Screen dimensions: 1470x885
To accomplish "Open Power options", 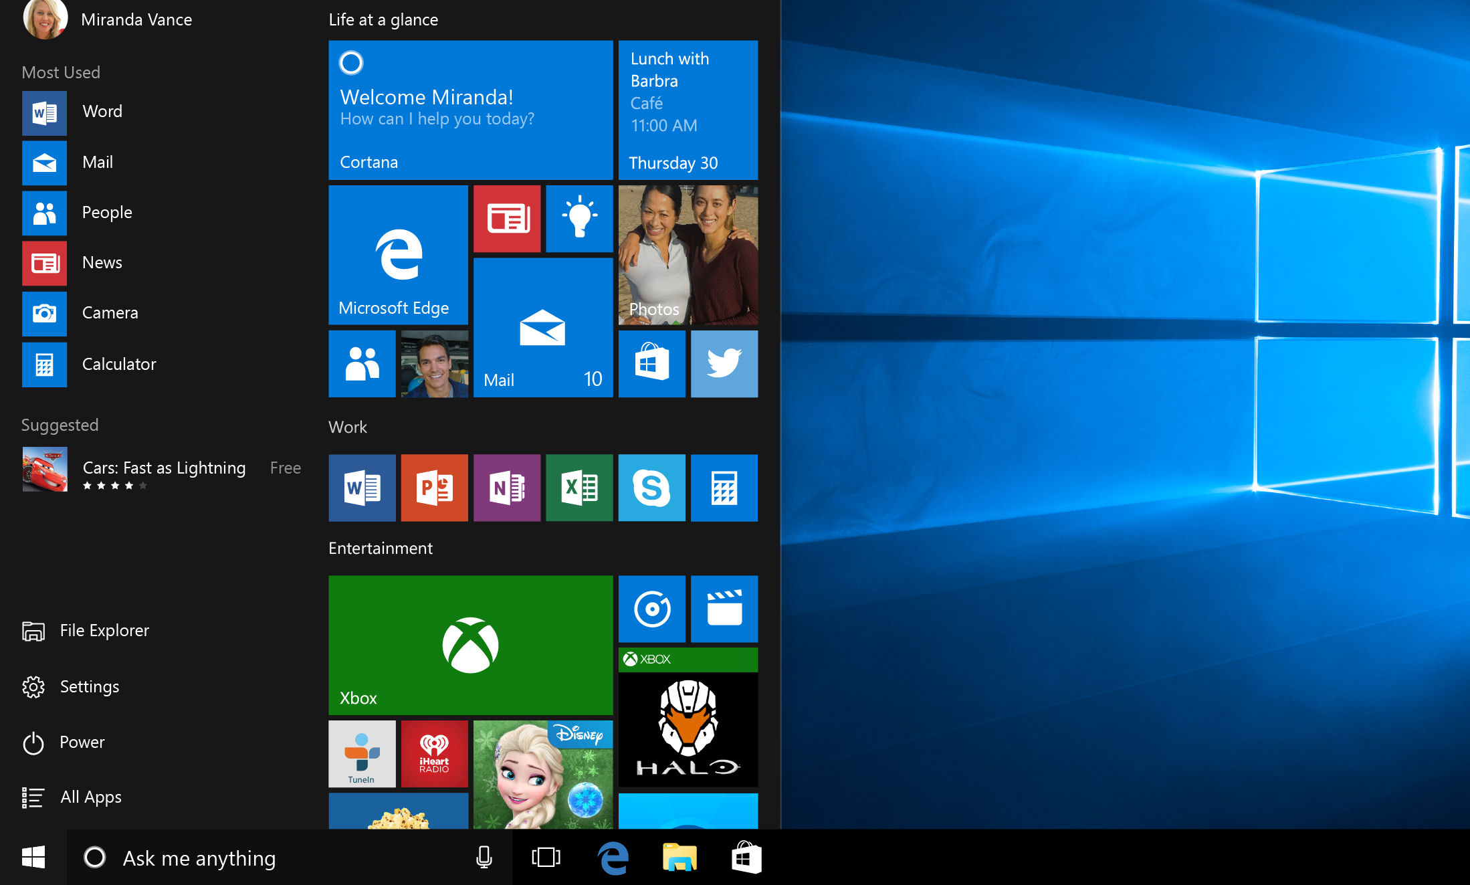I will point(82,742).
